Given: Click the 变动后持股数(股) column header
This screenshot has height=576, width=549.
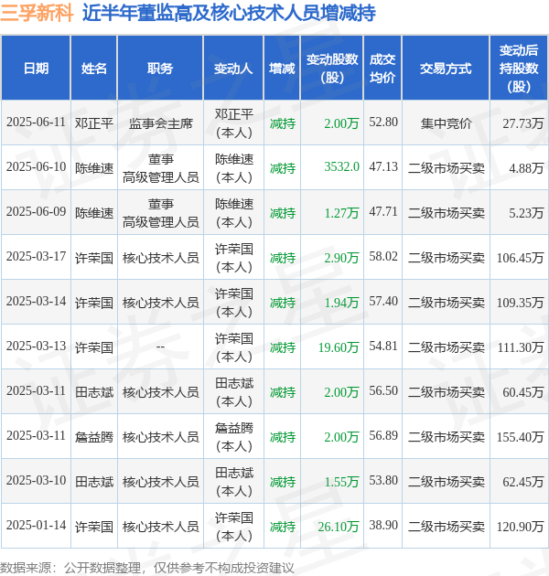Looking at the screenshot, I should (x=519, y=69).
